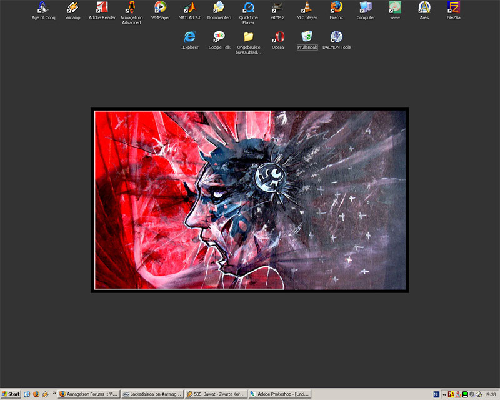Click the NL language indicator in taskbar
The width and height of the screenshot is (500, 400).
(436, 394)
